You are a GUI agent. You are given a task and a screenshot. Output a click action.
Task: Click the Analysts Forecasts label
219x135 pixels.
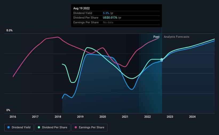(x=176, y=37)
